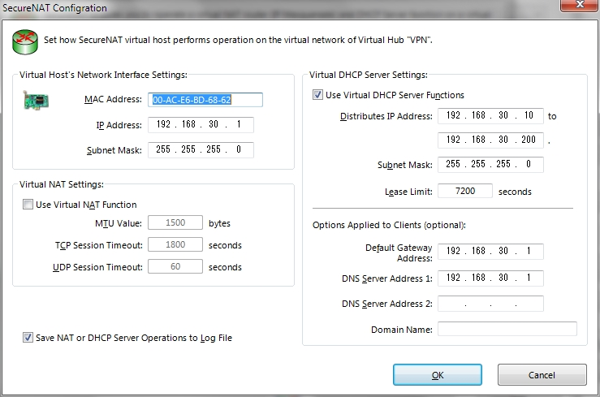Image resolution: width=600 pixels, height=397 pixels.
Task: Select the MAC Address field
Action: [x=205, y=100]
